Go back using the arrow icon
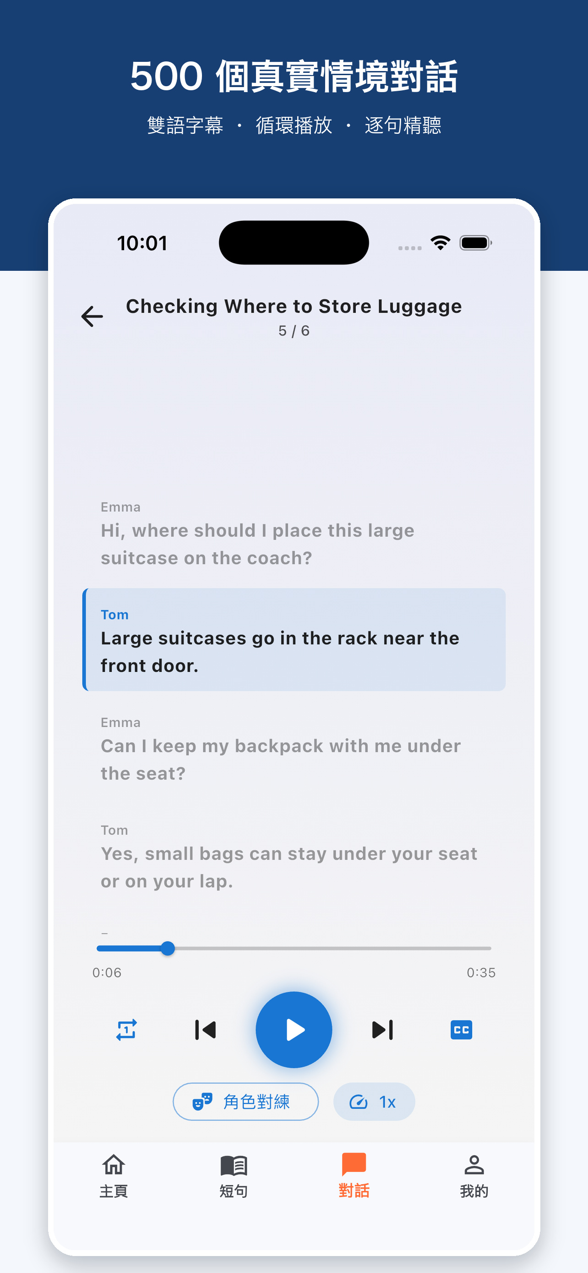588x1273 pixels. tap(92, 316)
